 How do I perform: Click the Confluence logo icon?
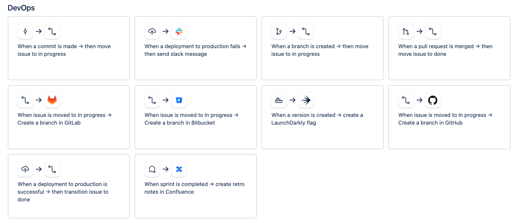pos(179,169)
